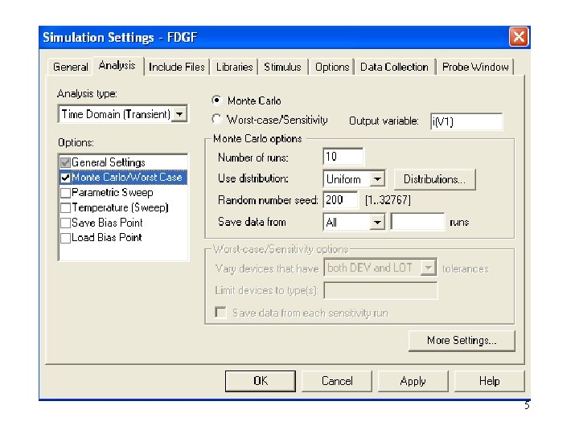Toggle Save data from each sensitivity run
Viewport: 579px width, 434px height.
(x=220, y=313)
